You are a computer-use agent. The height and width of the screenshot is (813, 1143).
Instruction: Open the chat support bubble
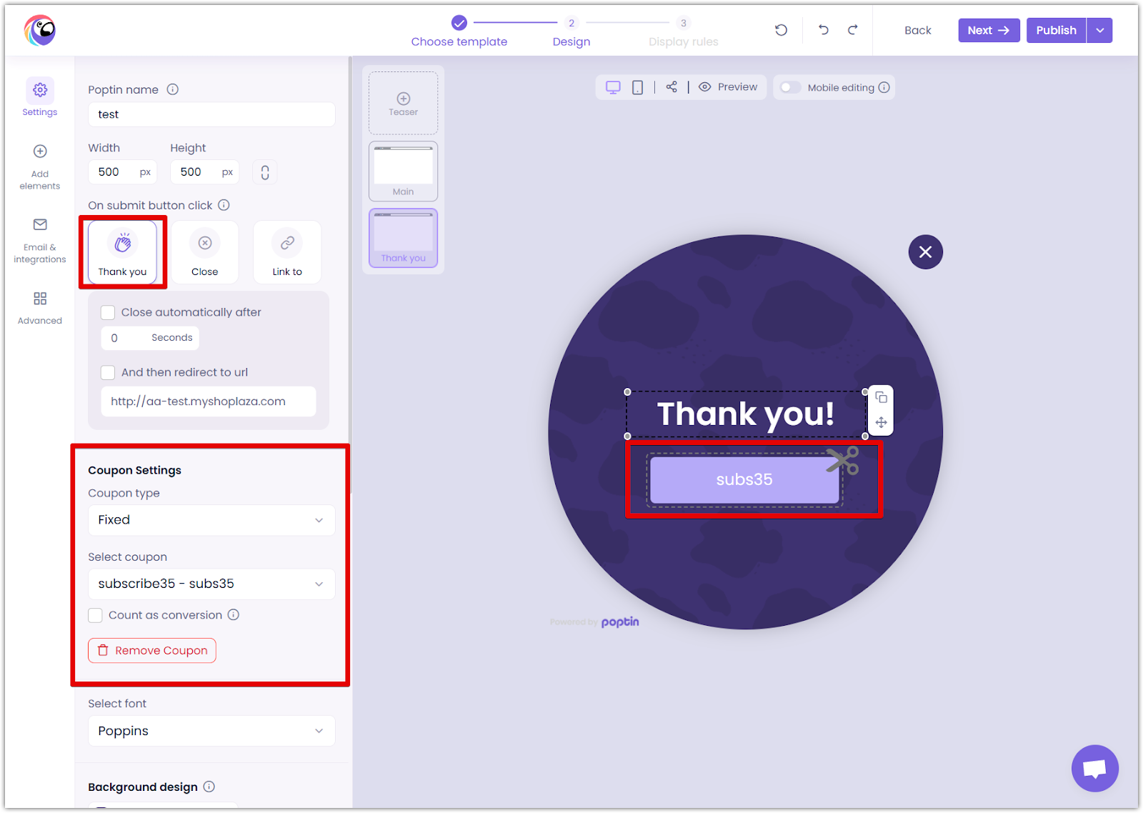[1094, 768]
